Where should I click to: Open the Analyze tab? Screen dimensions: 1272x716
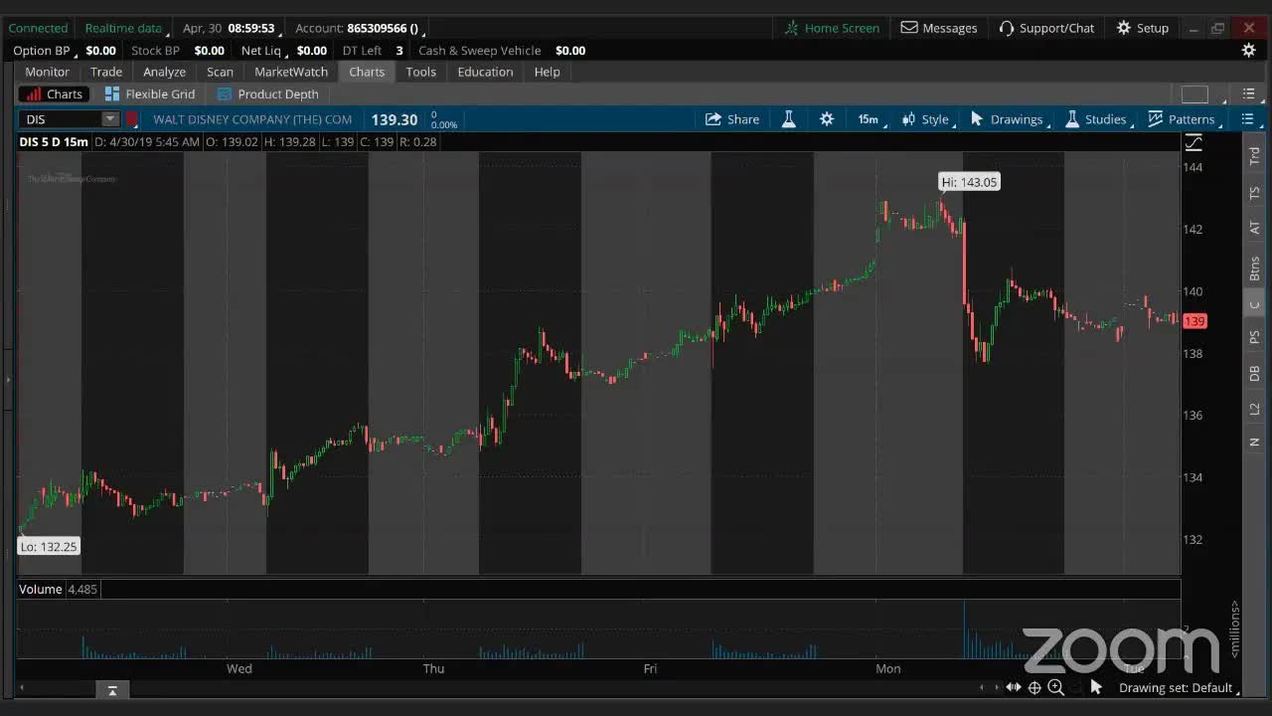point(164,72)
